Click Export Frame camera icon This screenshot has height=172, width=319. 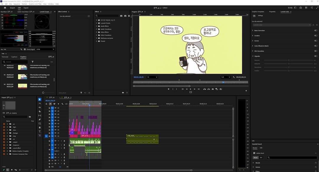click(213, 89)
